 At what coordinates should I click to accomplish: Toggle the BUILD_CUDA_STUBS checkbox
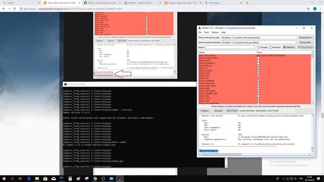tap(258, 58)
